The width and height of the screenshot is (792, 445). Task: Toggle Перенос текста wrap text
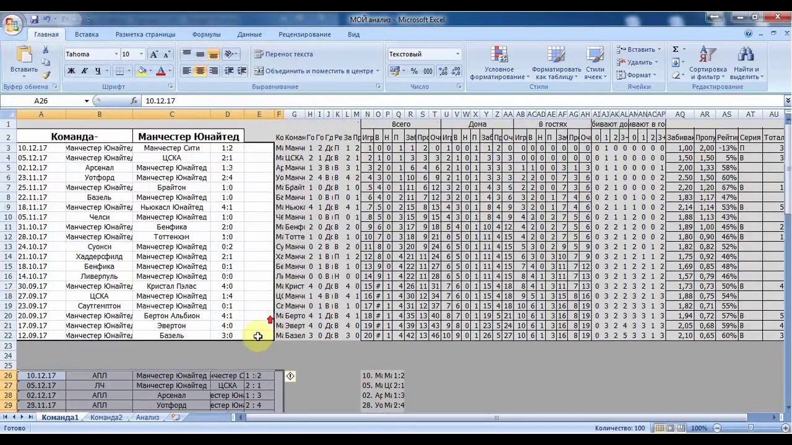[x=283, y=54]
